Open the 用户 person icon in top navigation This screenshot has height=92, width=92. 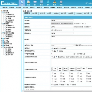pos(48,2)
